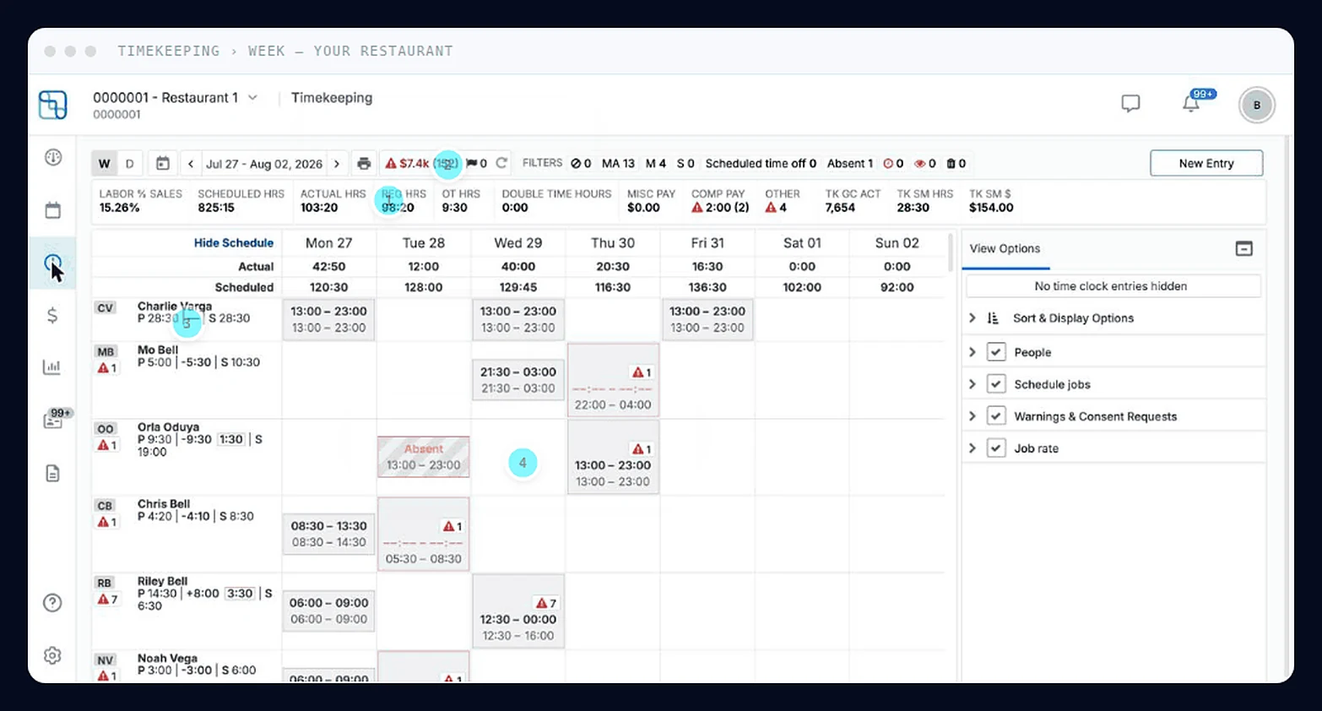The height and width of the screenshot is (711, 1322).
Task: Open the ID card icon with 99+ badge
Action: [54, 420]
